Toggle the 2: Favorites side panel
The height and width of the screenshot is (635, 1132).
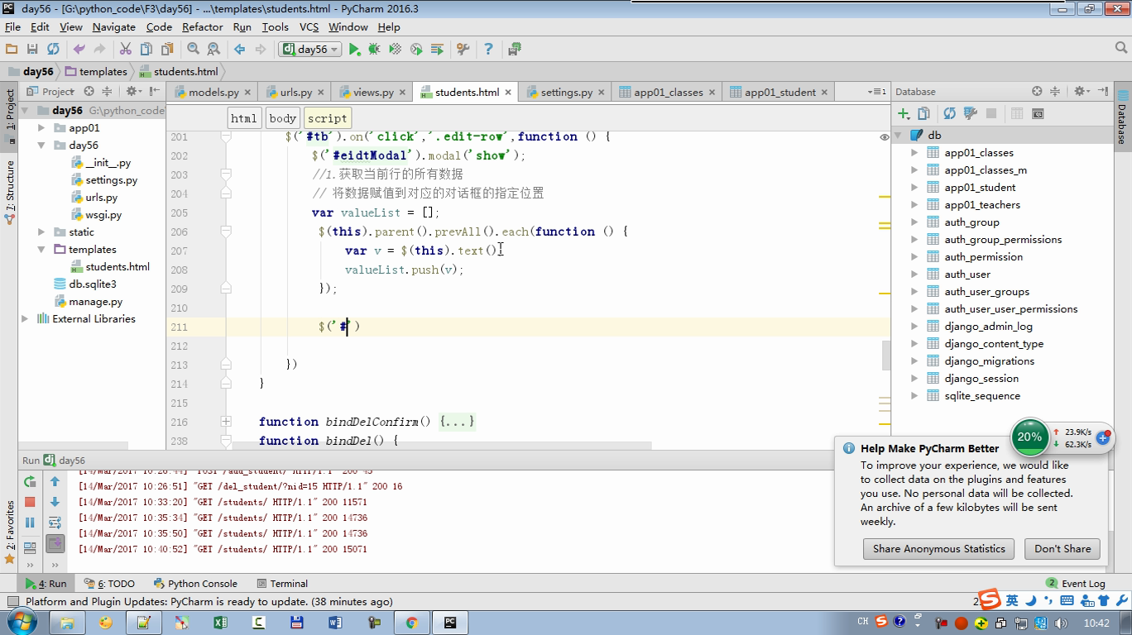(x=11, y=532)
